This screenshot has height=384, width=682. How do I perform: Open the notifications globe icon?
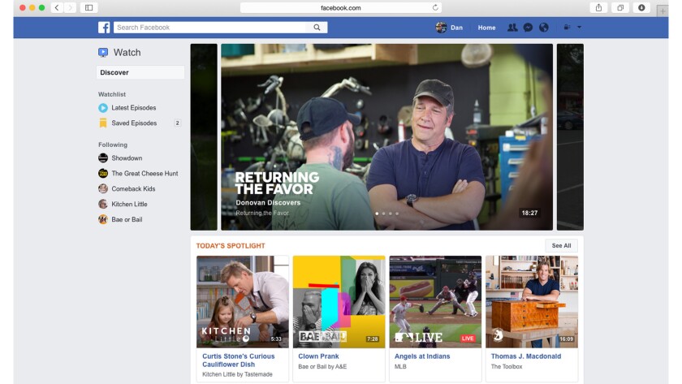(544, 28)
